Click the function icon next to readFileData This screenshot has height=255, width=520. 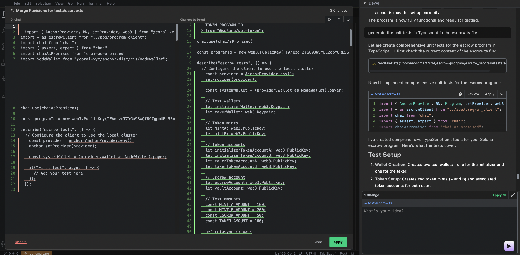pyautogui.click(x=374, y=63)
